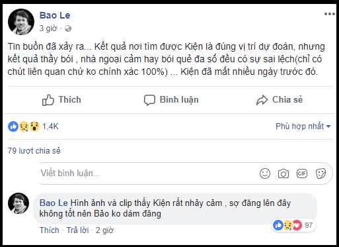339x247 pixels.
Task: Open the post options three-dot menu
Action: (x=330, y=14)
